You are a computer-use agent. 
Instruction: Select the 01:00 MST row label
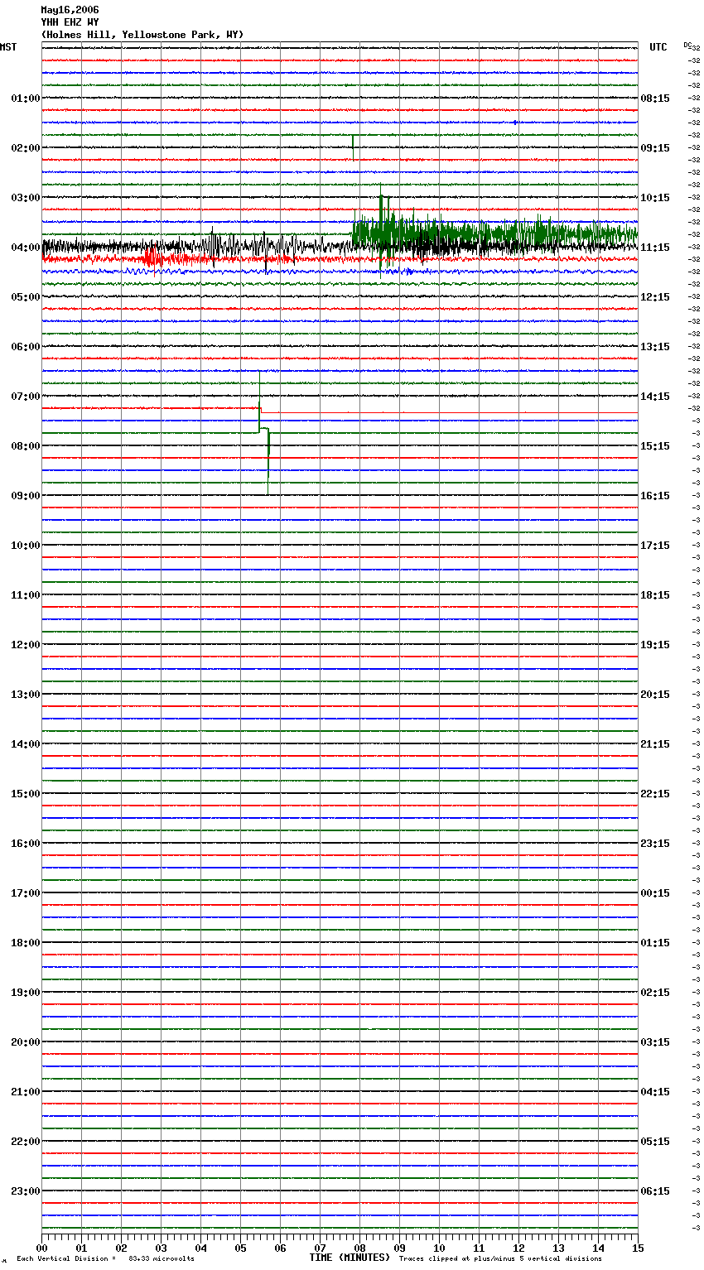pyautogui.click(x=26, y=99)
